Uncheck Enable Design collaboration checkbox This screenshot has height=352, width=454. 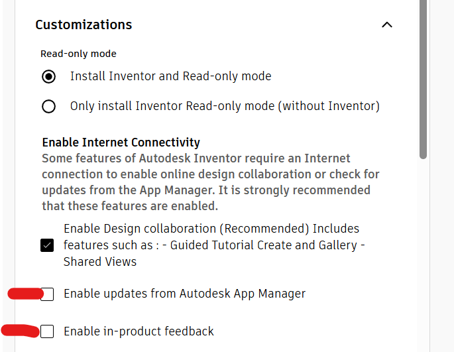click(x=47, y=245)
